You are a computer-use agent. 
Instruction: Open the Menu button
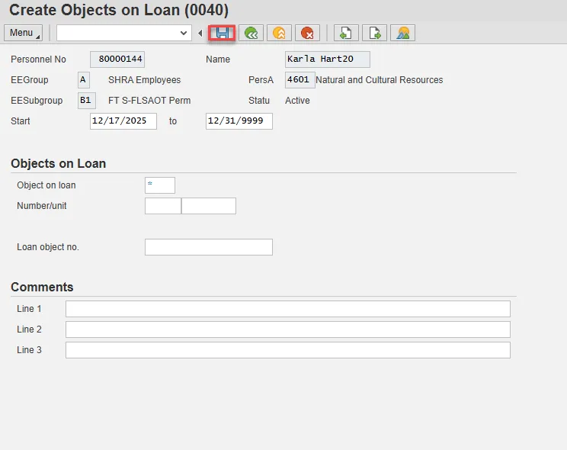click(x=23, y=33)
